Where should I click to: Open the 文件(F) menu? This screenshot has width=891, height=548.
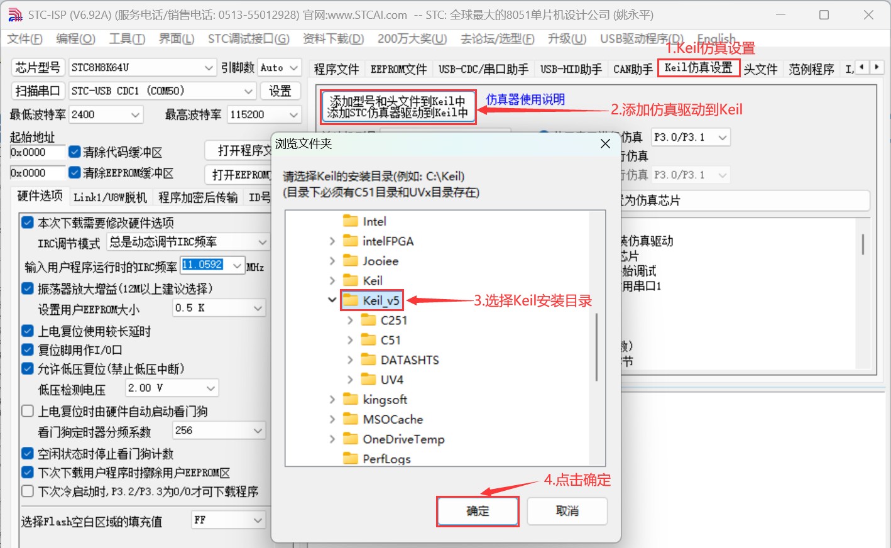point(25,39)
